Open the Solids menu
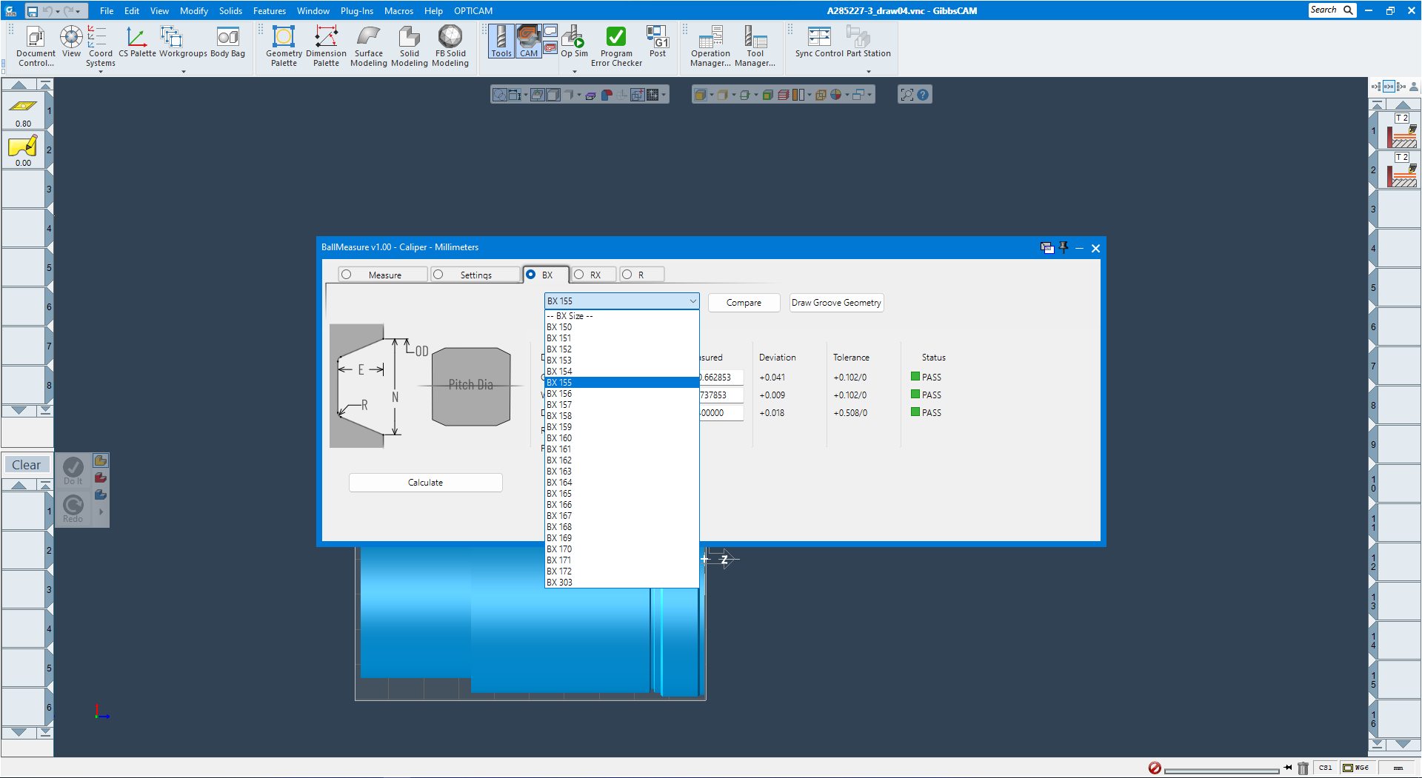 230,10
